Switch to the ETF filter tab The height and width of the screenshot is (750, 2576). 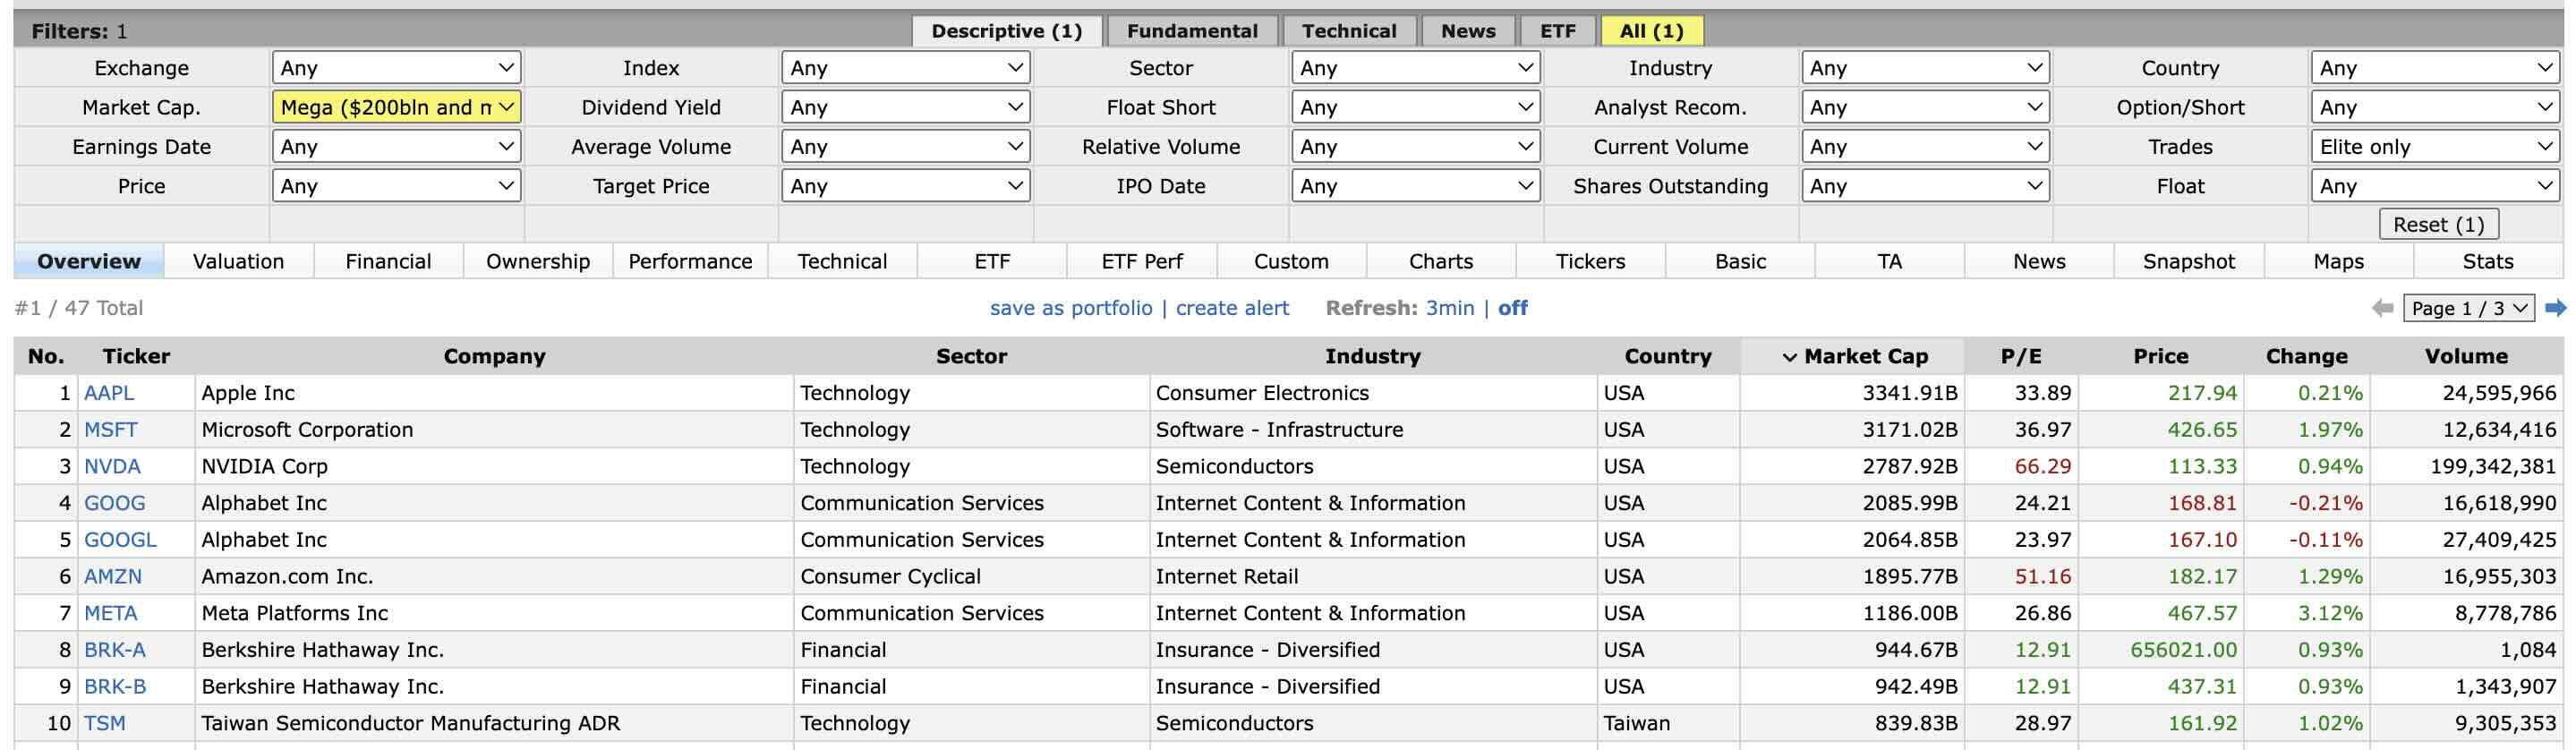click(x=1557, y=31)
